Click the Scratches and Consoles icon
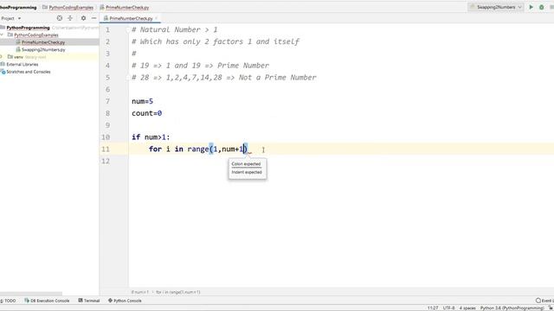 pos(3,72)
